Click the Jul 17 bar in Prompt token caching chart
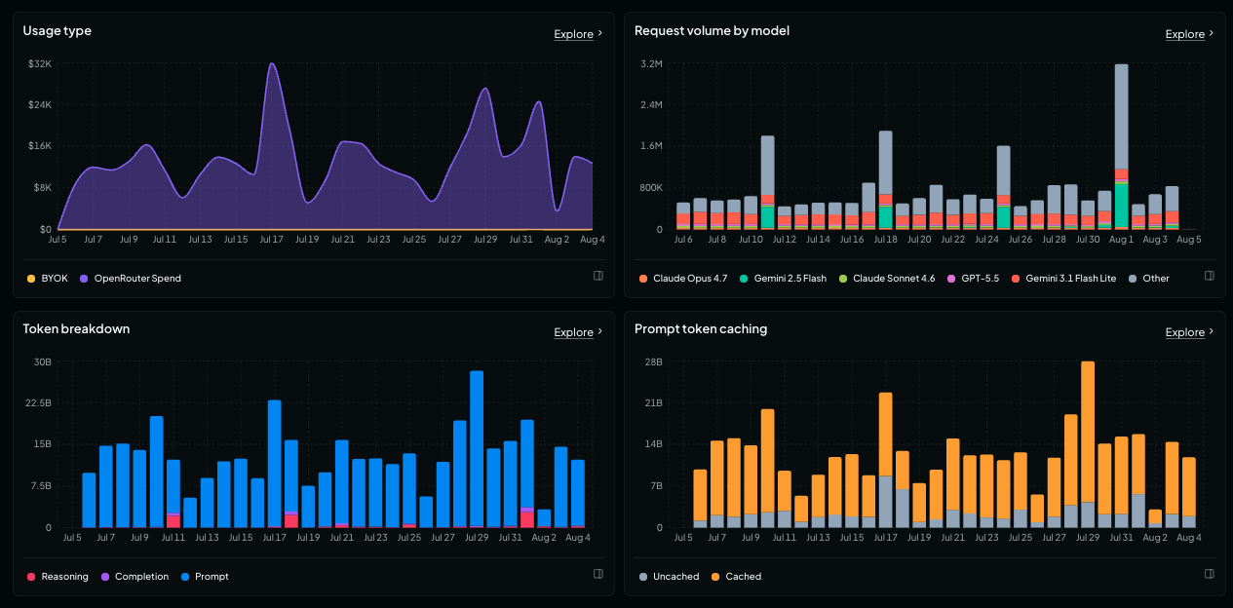 (886, 460)
